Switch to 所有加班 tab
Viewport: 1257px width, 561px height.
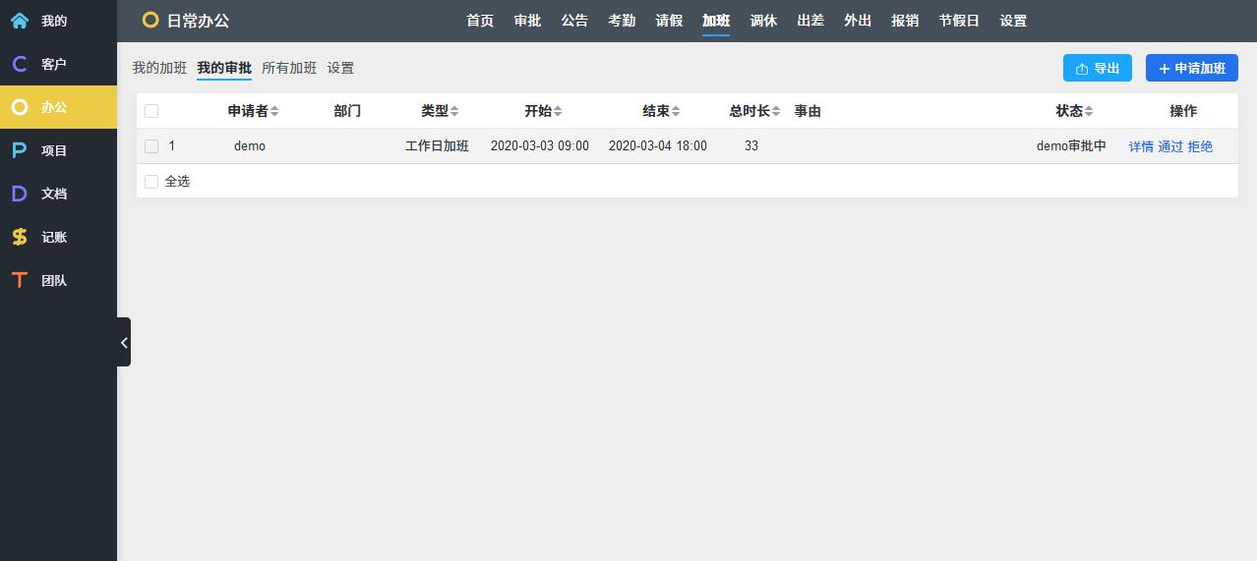tap(289, 68)
